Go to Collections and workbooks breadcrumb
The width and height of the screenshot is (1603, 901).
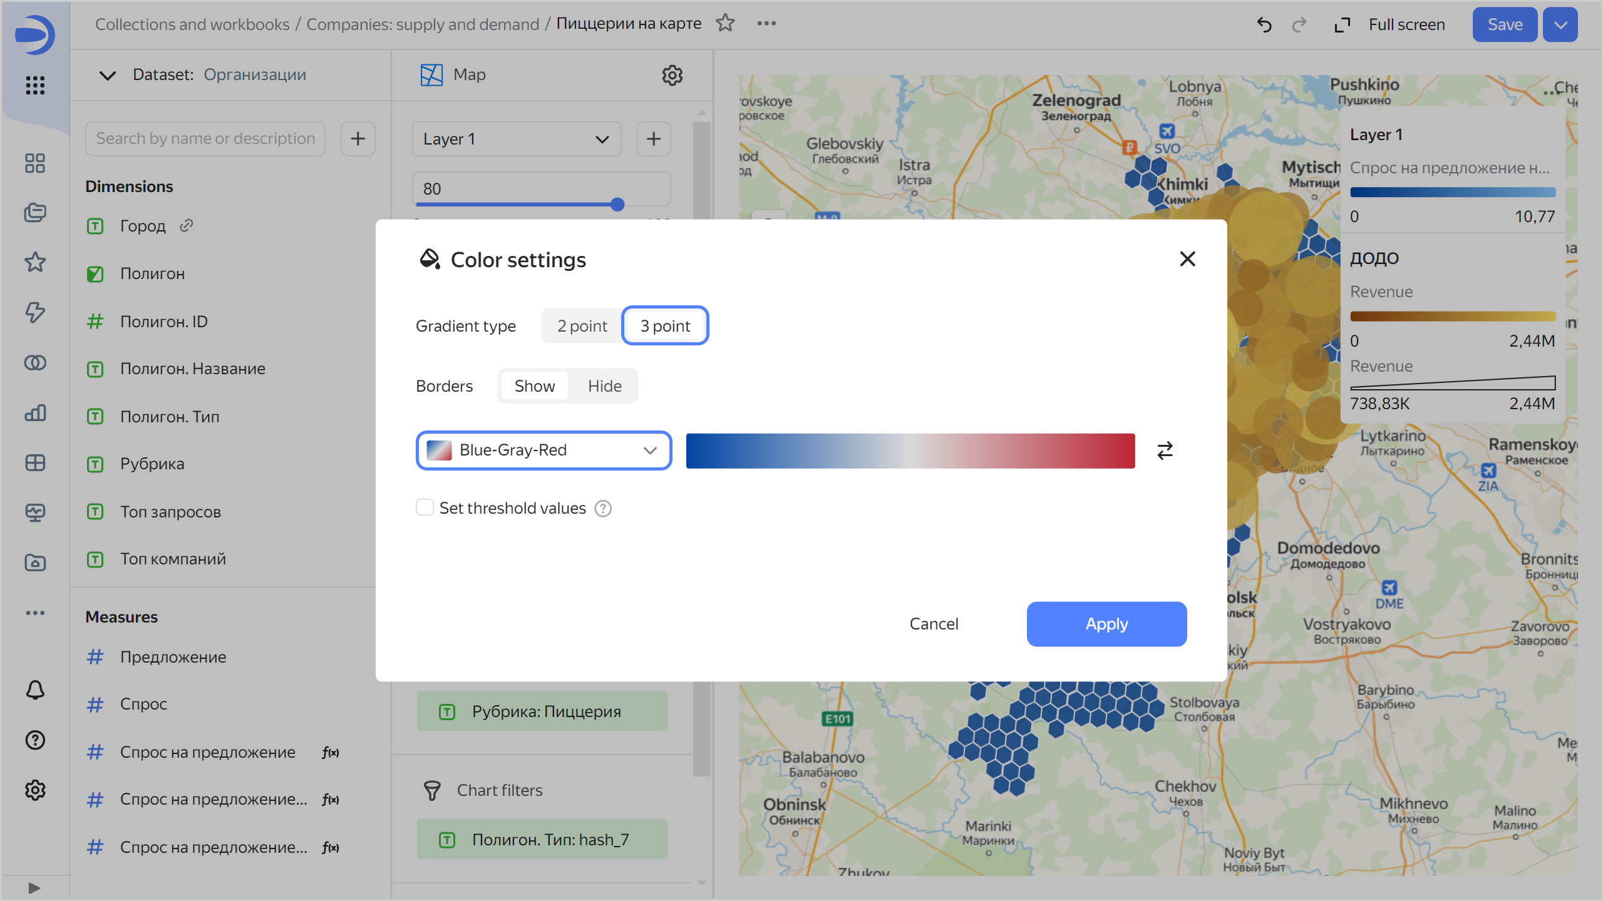(192, 24)
